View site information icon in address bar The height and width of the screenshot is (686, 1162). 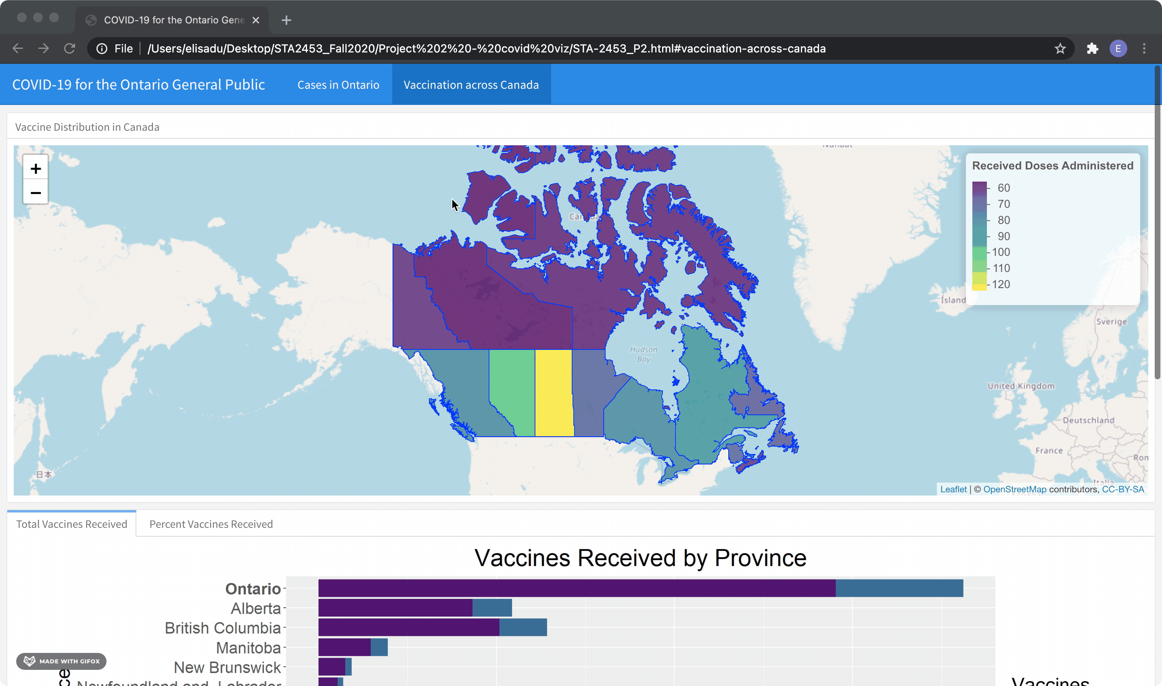point(102,48)
